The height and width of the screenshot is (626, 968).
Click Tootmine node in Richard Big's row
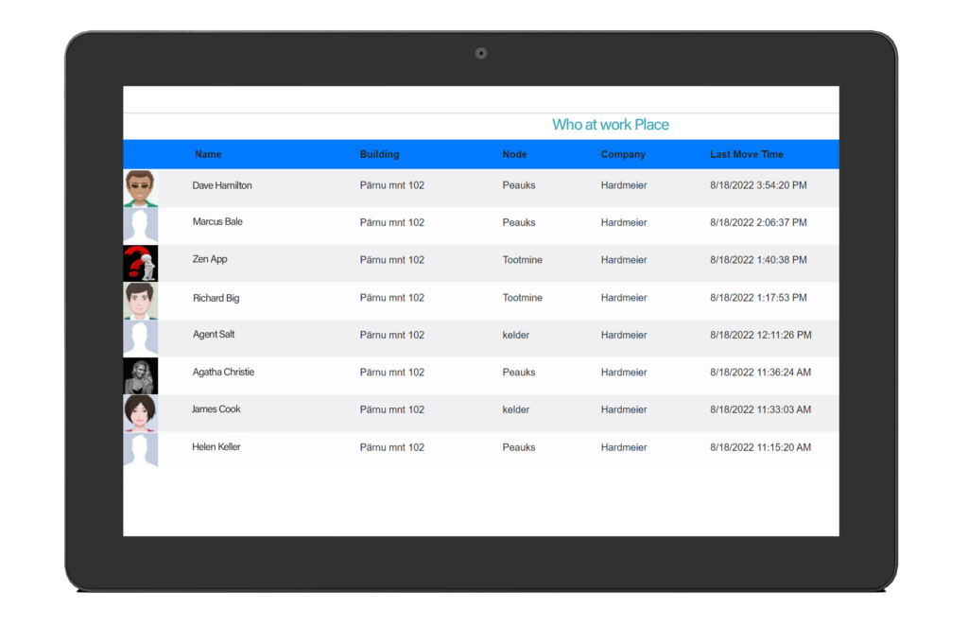pyautogui.click(x=522, y=298)
